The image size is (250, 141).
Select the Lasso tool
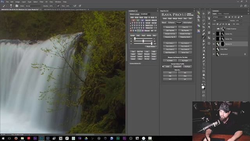coord(204,20)
